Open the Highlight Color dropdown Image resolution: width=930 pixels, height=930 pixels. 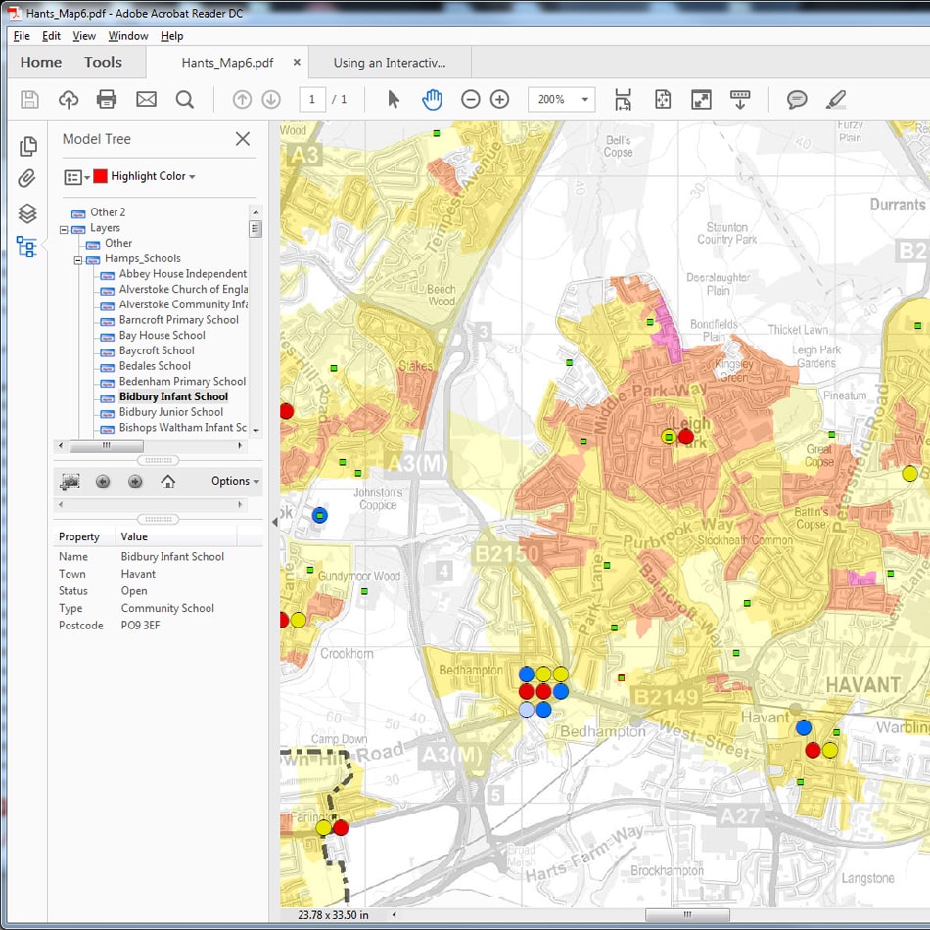click(153, 176)
